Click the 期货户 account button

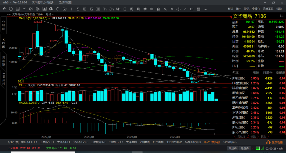point(233,149)
